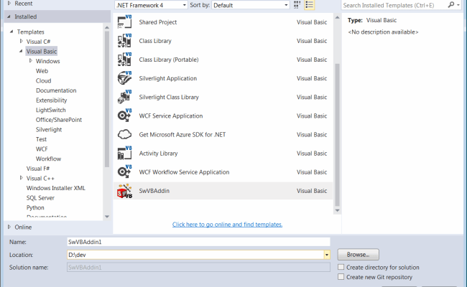Select the WCF Workflow Service Application icon
The image size is (467, 287).
(124, 172)
